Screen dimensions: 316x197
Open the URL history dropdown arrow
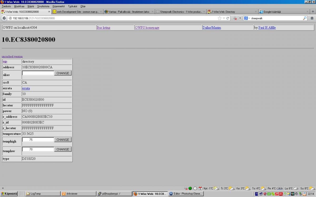pyautogui.click(x=224, y=18)
